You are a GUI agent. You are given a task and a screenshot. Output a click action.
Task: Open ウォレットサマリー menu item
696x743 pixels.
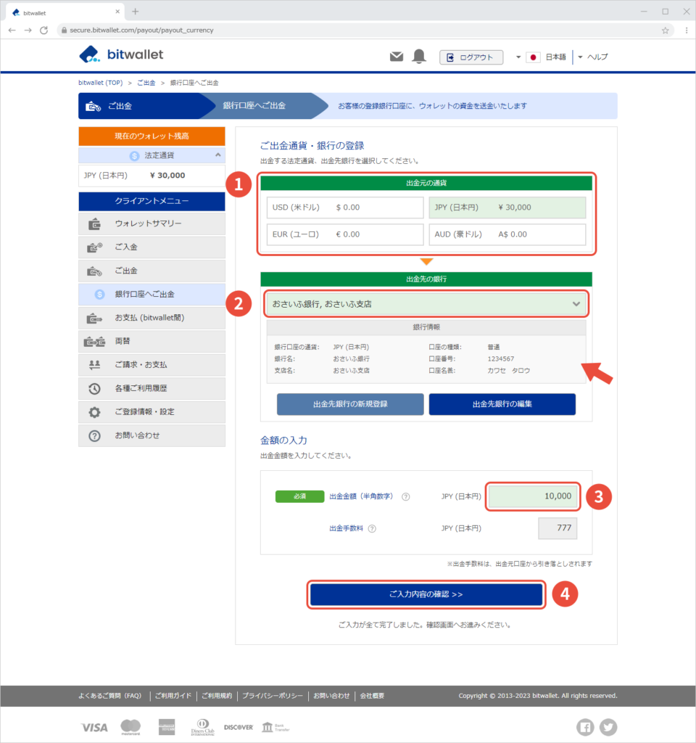[152, 223]
